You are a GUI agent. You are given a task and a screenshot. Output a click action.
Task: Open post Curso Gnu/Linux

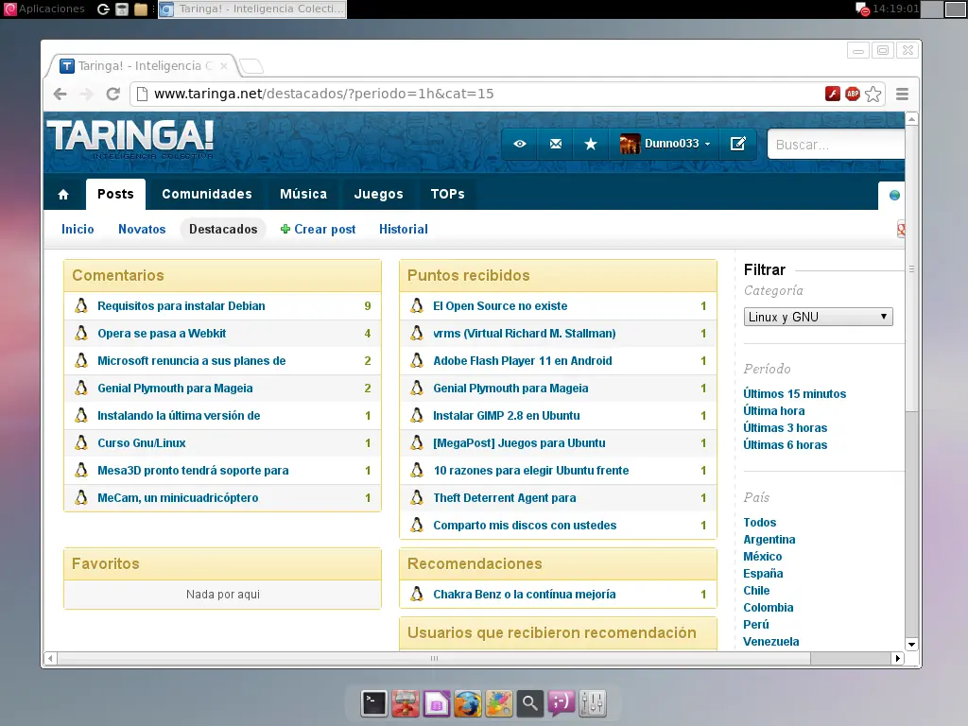tap(142, 443)
